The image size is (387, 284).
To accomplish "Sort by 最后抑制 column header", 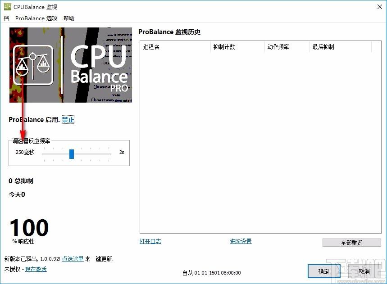I will pyautogui.click(x=341, y=47).
